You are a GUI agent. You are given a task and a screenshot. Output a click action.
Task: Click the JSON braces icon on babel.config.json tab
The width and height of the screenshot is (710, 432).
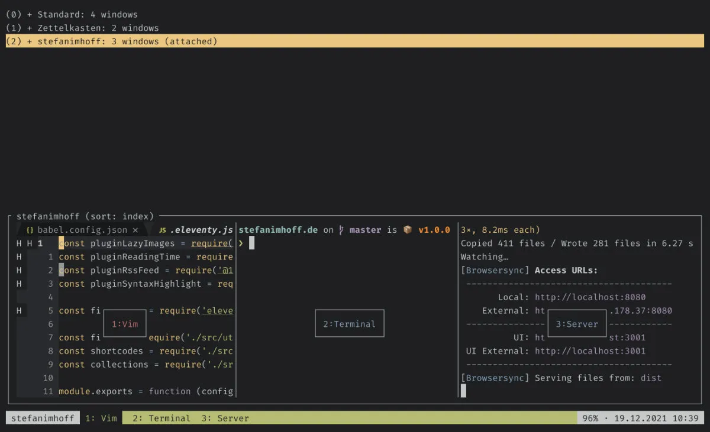pyautogui.click(x=30, y=230)
